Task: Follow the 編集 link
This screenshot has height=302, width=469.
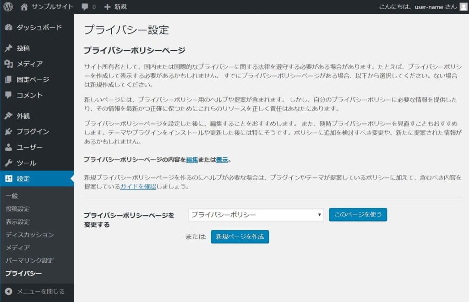Action: pyautogui.click(x=192, y=160)
